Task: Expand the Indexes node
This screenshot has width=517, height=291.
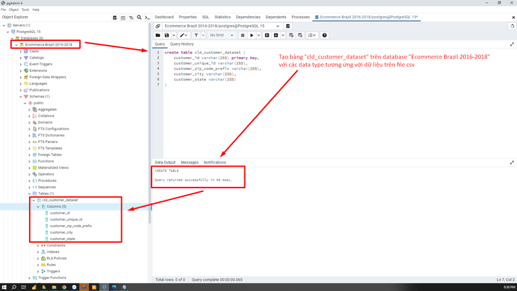Action: 38,252
